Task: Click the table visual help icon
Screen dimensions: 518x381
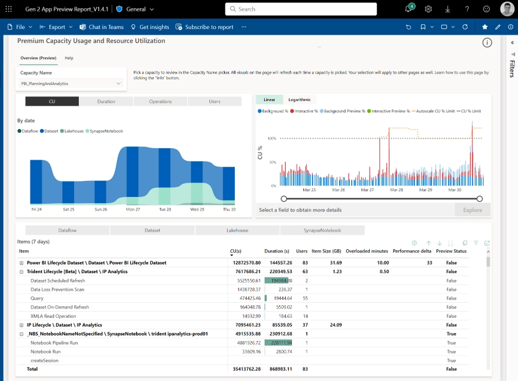Action: pyautogui.click(x=414, y=243)
